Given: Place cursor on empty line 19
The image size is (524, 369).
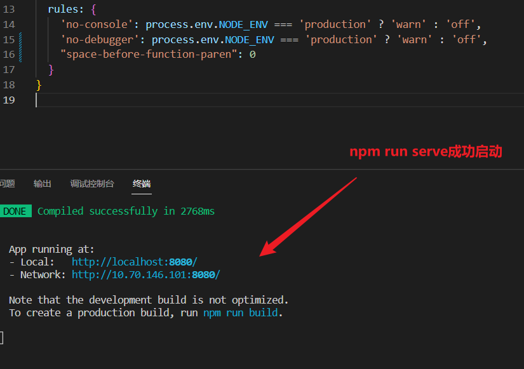Looking at the screenshot, I should coord(191,100).
